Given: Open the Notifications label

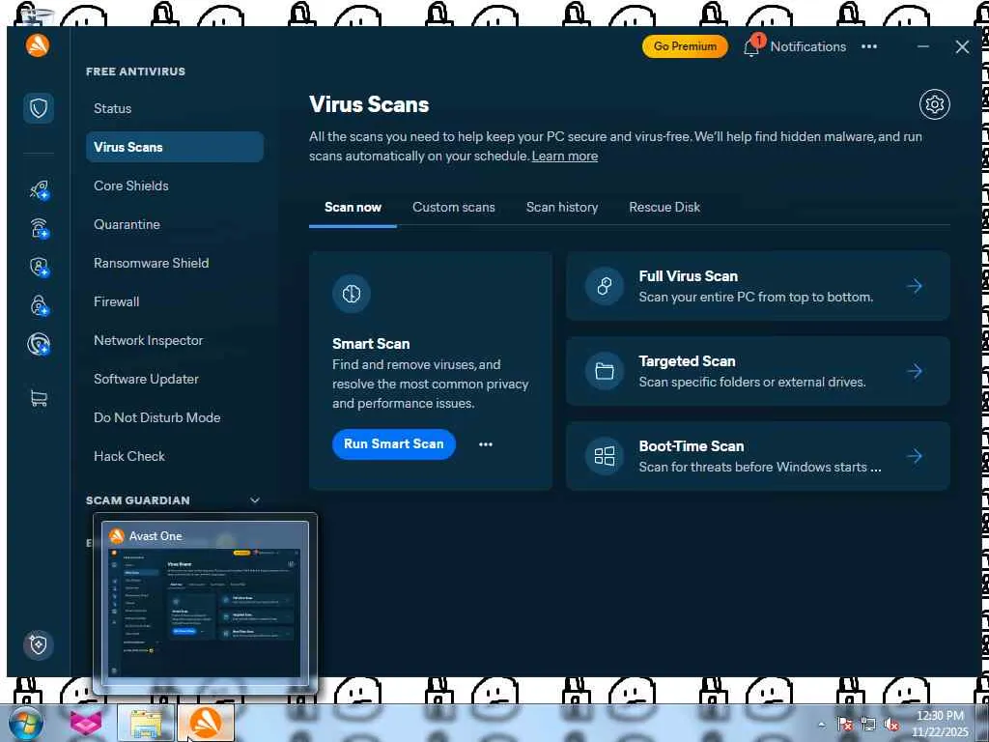Looking at the screenshot, I should pos(808,46).
